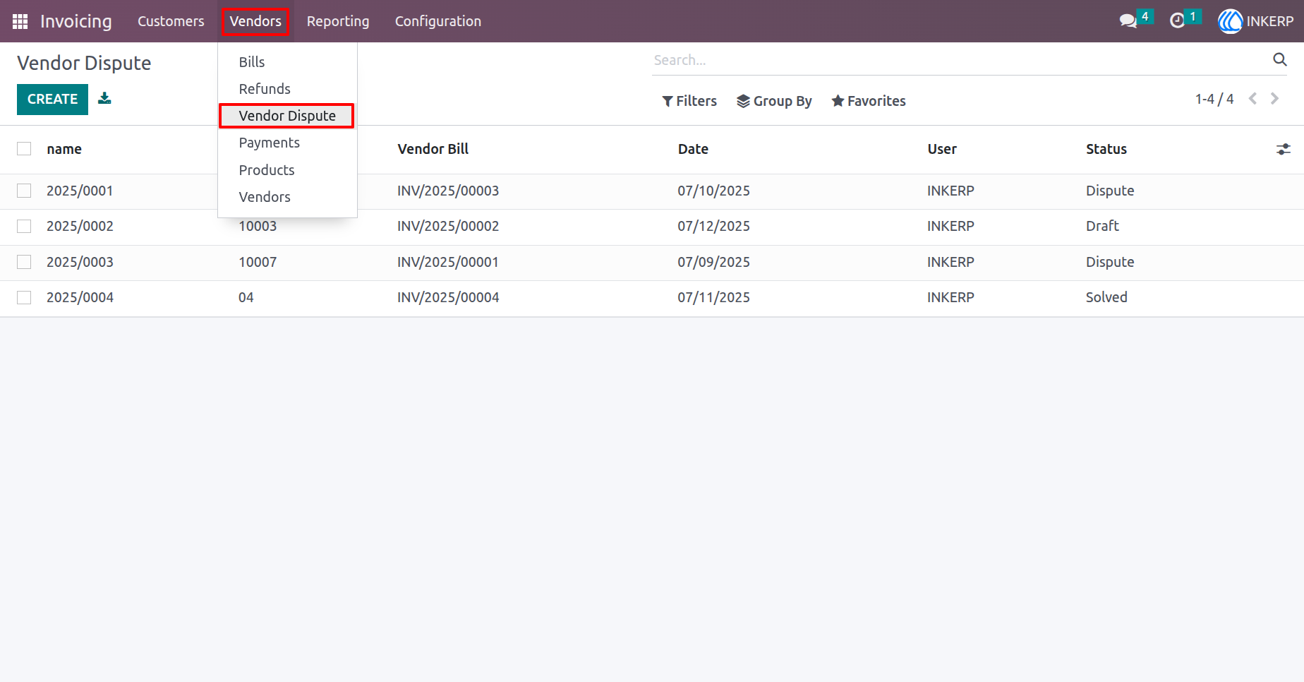The image size is (1304, 682).
Task: Sort by the name column header
Action: [64, 149]
